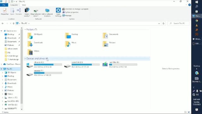Select the Videos folder in Folders
The width and height of the screenshot is (202, 114).
(33, 52)
